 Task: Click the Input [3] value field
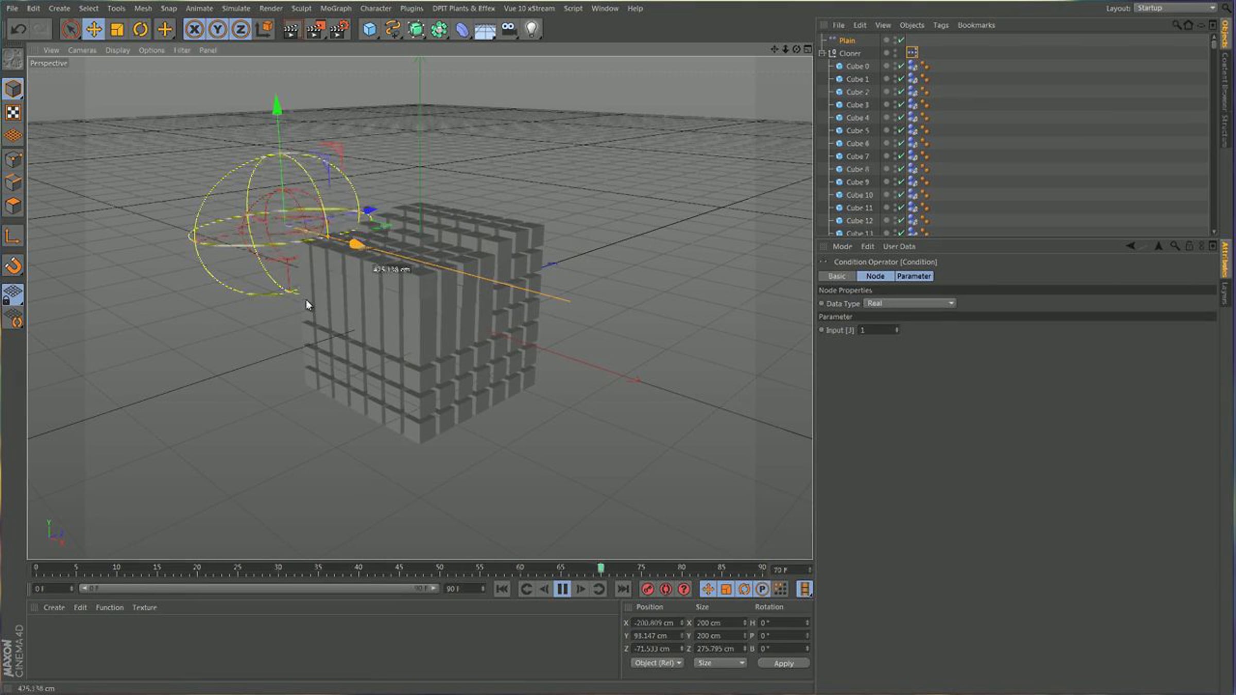point(879,330)
